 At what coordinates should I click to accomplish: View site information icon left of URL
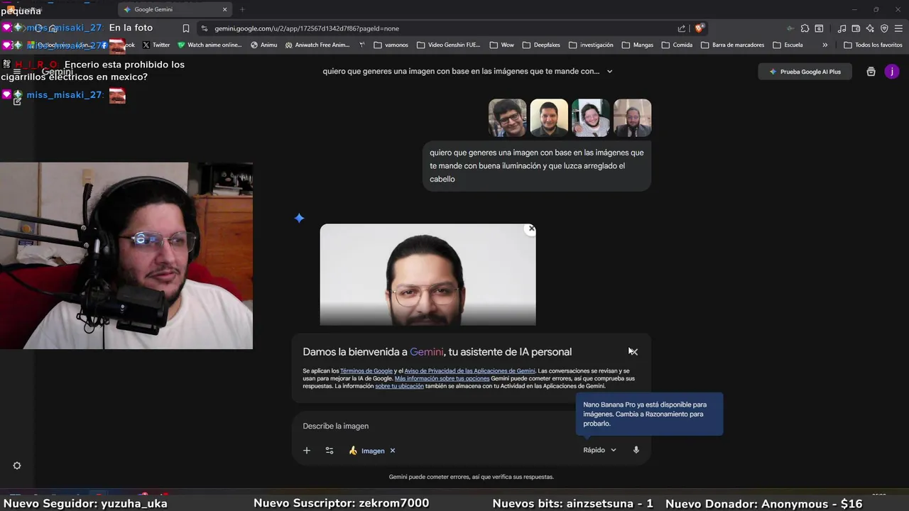click(205, 28)
